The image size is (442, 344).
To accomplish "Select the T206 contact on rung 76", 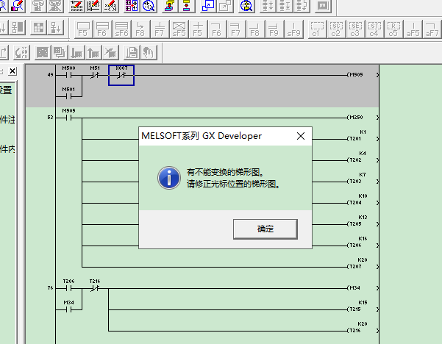I will 68,288.
